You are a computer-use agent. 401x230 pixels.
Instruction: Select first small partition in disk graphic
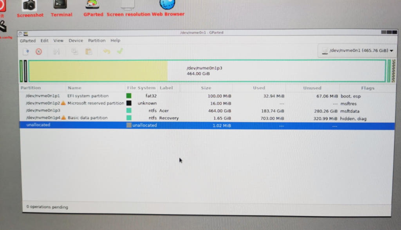(x=21, y=71)
